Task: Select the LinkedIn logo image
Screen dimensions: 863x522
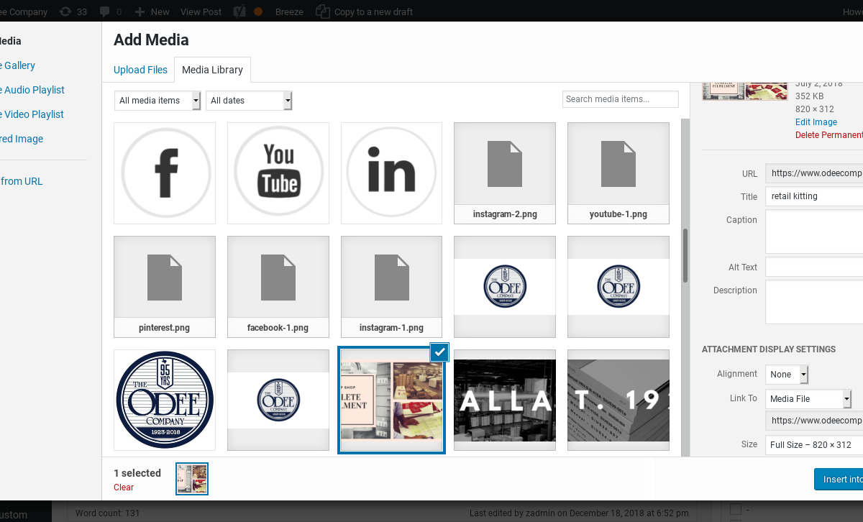Action: tap(391, 173)
